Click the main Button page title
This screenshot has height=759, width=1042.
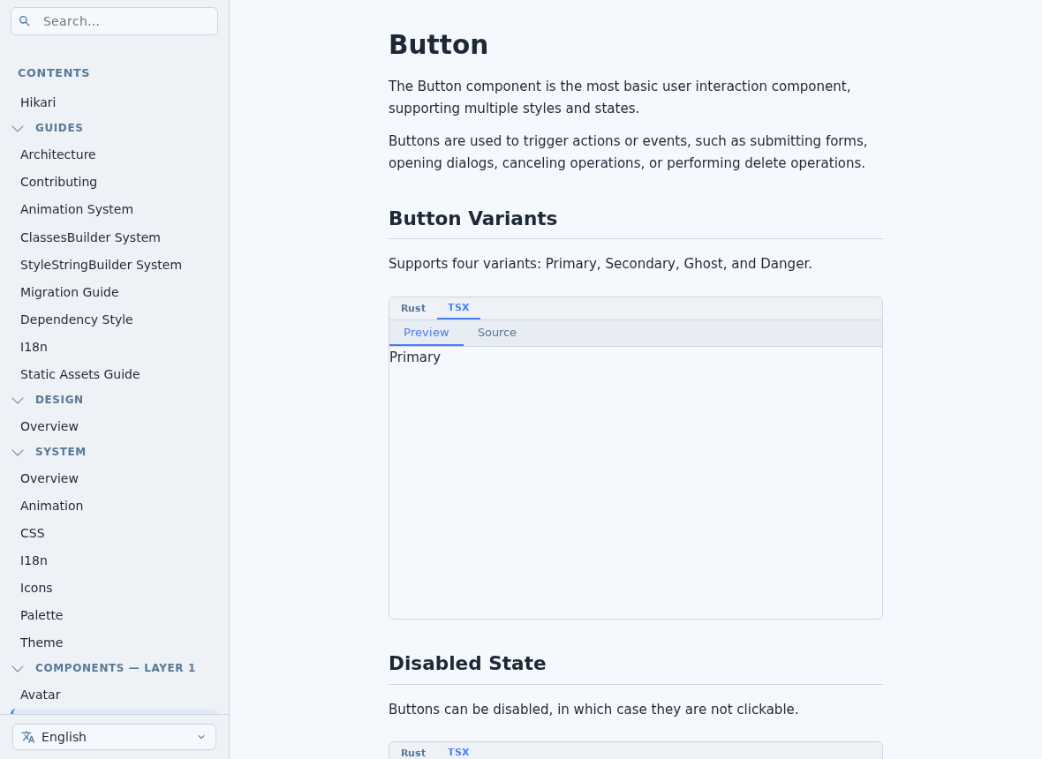pos(438,45)
